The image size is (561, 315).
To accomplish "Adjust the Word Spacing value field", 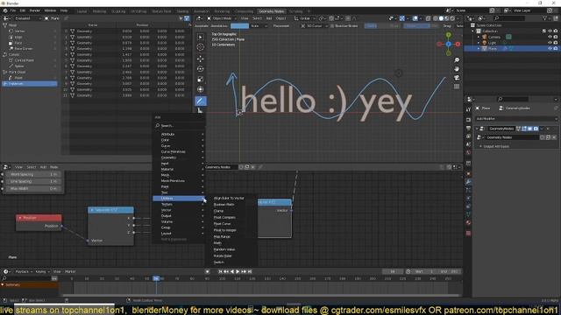I will click(x=33, y=175).
